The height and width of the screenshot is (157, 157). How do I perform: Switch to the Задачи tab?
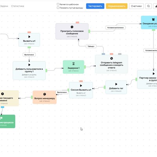pos(4,6)
